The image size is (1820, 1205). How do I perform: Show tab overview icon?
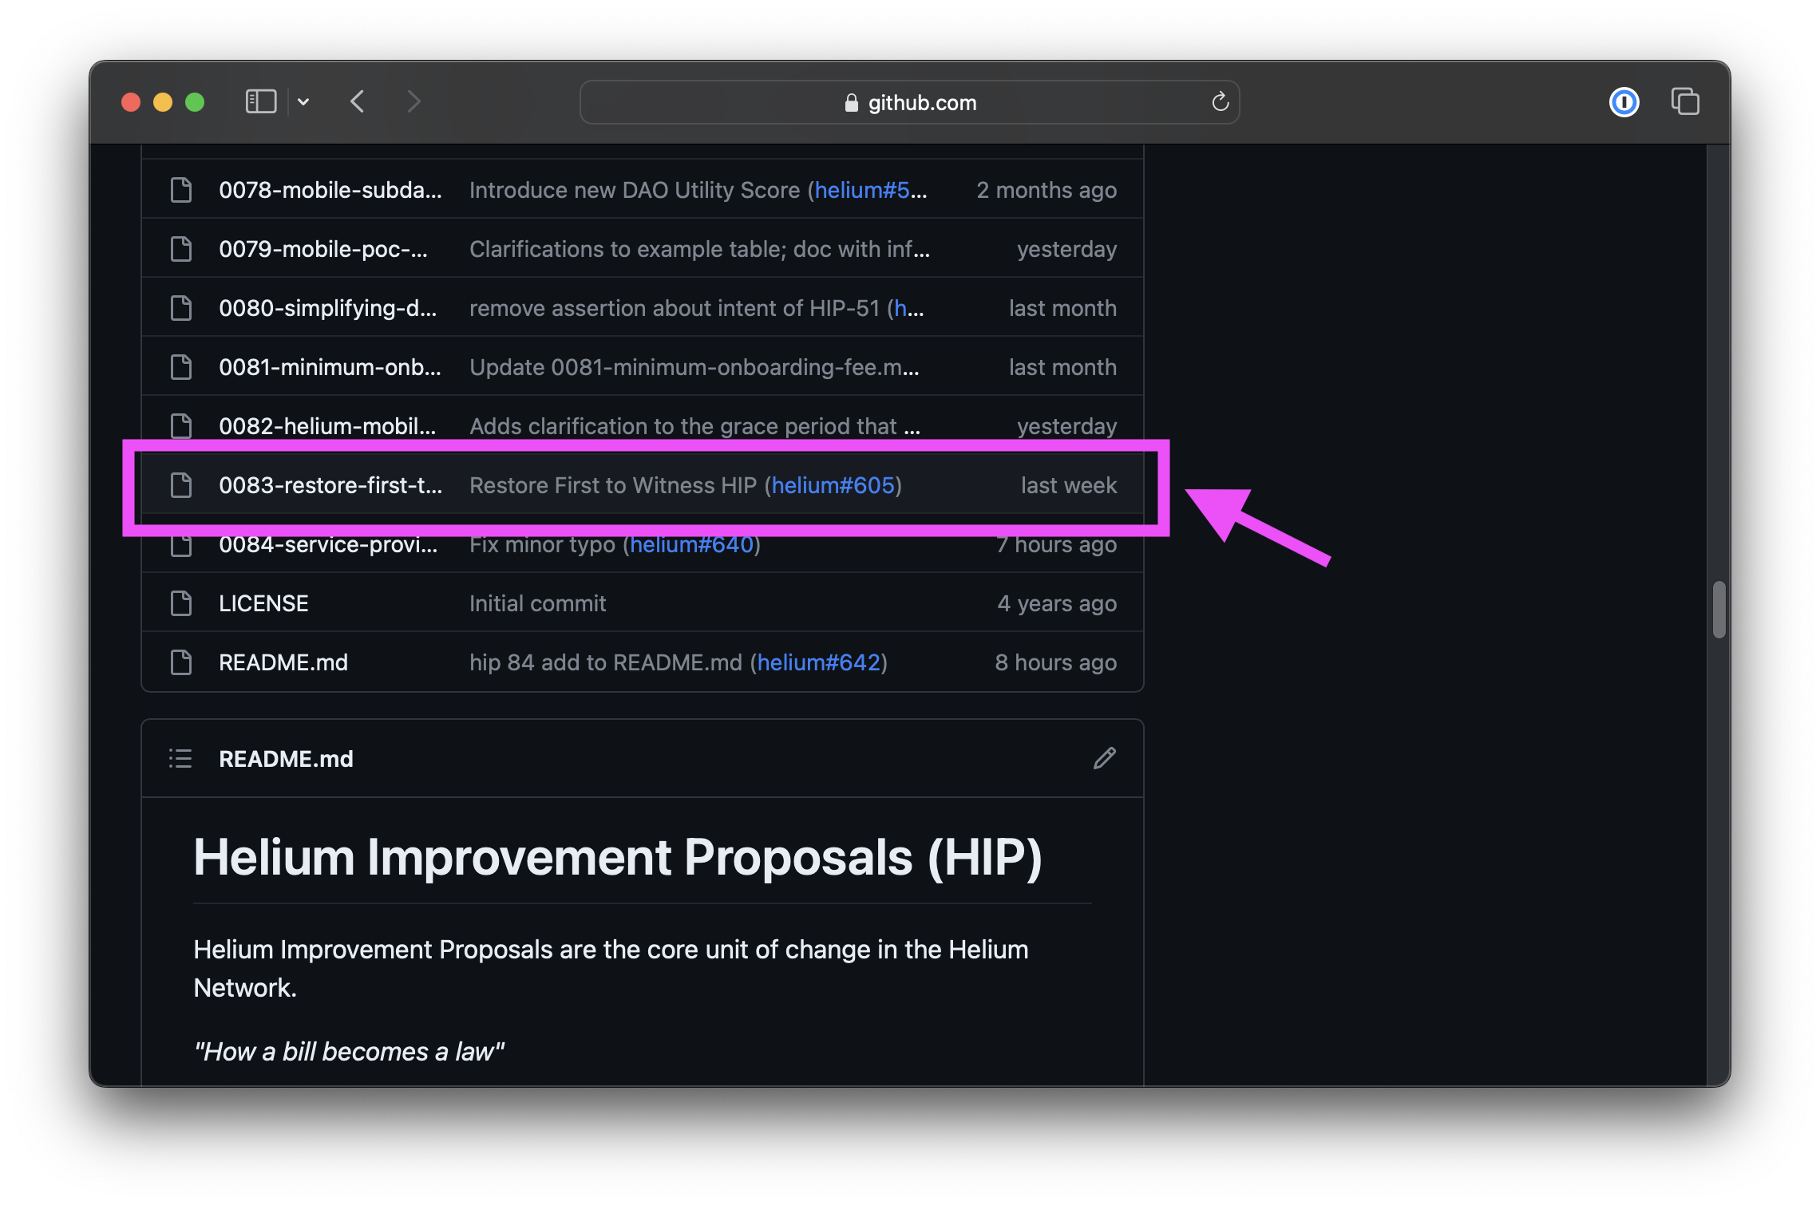click(1685, 102)
